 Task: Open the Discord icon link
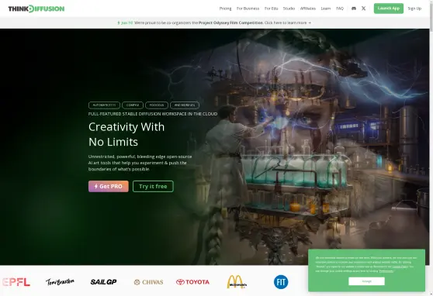[354, 9]
